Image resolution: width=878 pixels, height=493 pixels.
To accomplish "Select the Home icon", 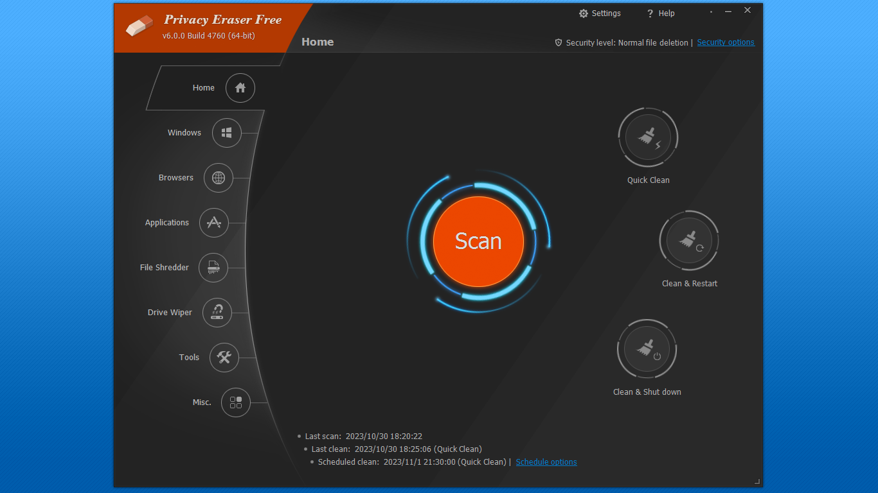I will point(240,88).
